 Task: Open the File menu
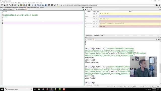(2, 3)
